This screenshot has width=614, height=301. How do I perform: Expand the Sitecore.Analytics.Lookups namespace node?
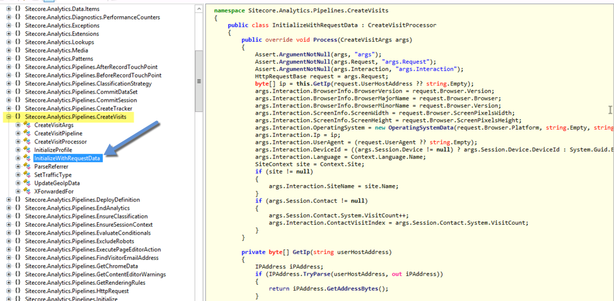pos(9,42)
